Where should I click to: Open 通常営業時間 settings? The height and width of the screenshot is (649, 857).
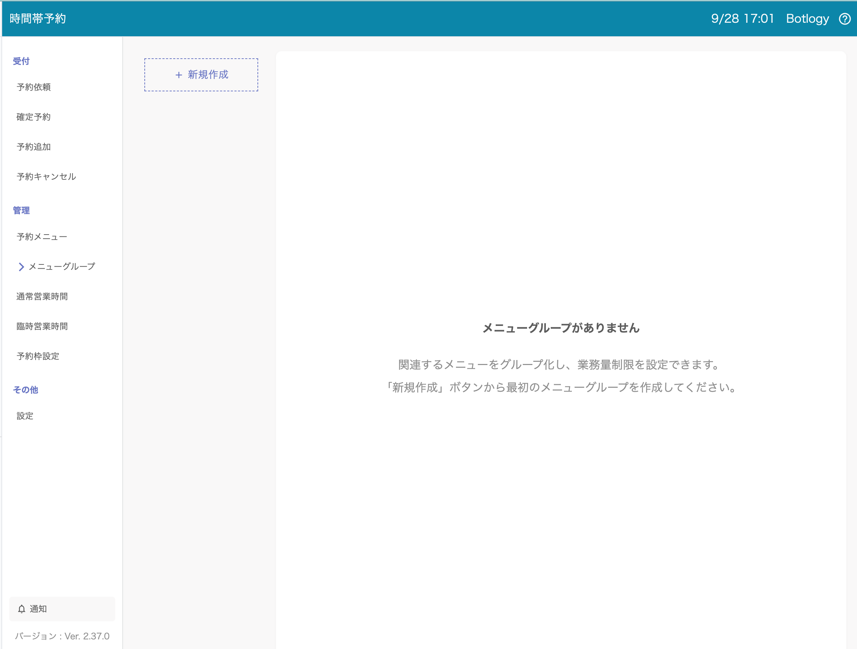click(42, 296)
